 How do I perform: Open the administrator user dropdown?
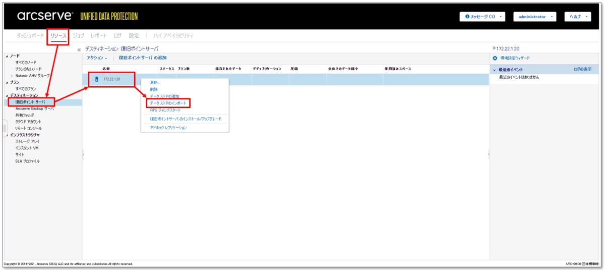534,17
